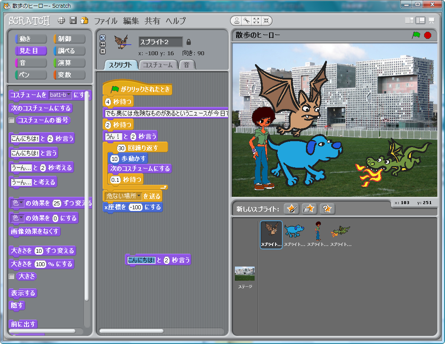This screenshot has height=344, width=445.
Task: Select the grow sprite tool
Action: pos(256,21)
